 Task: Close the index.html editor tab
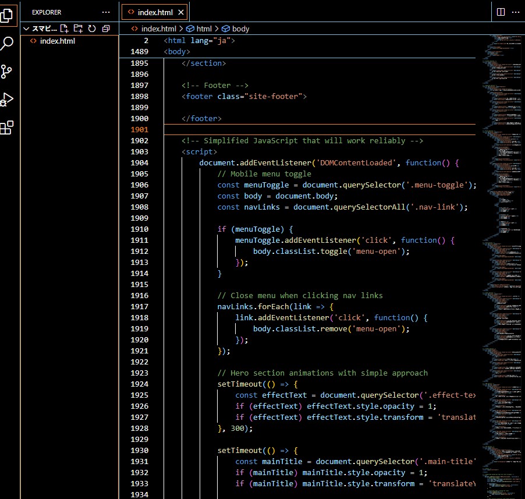[181, 12]
